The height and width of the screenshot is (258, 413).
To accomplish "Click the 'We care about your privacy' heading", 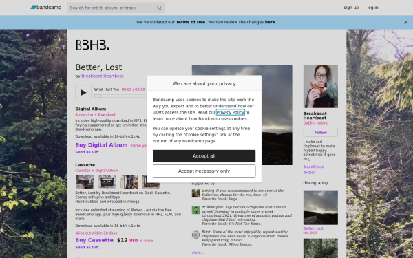I will click(204, 83).
